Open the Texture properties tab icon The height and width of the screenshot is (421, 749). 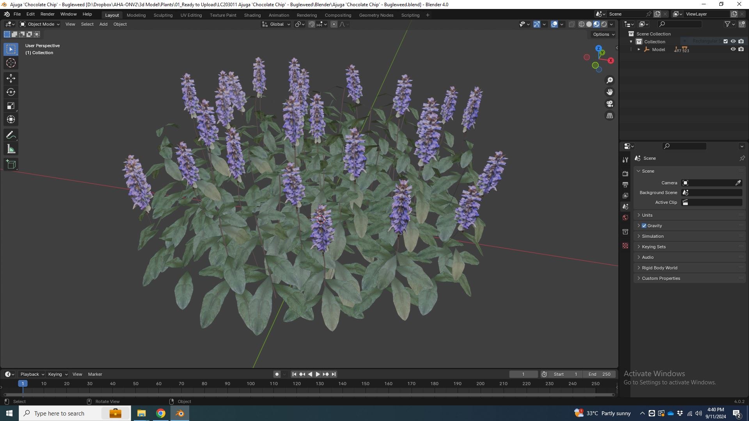point(625,246)
